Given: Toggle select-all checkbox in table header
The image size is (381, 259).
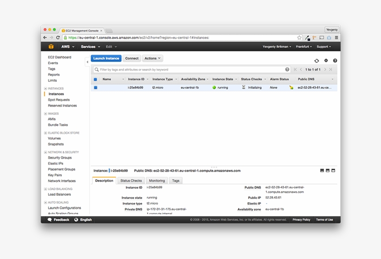Looking at the screenshot, I should (x=95, y=79).
